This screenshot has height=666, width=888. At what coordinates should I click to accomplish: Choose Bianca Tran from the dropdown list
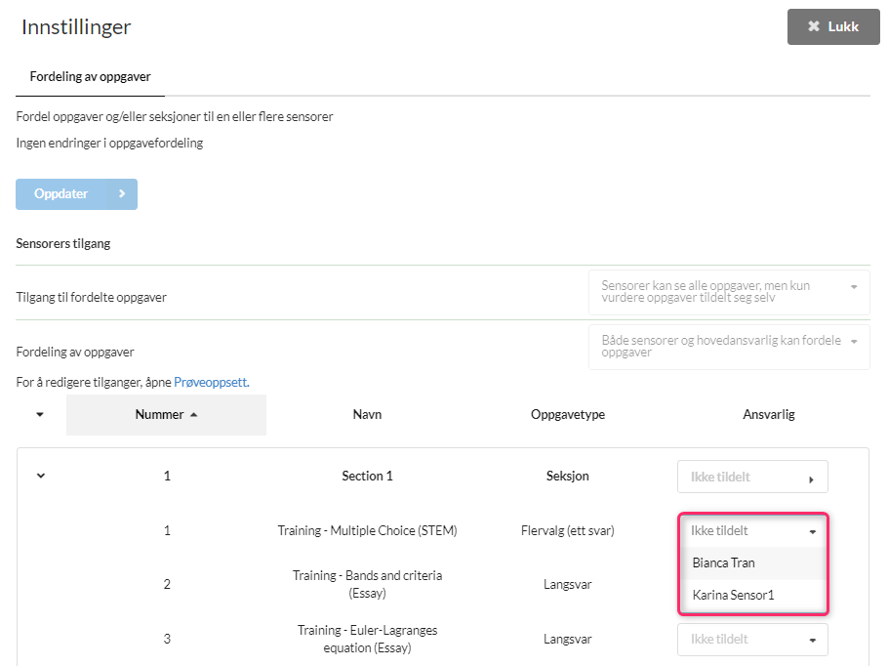point(752,562)
